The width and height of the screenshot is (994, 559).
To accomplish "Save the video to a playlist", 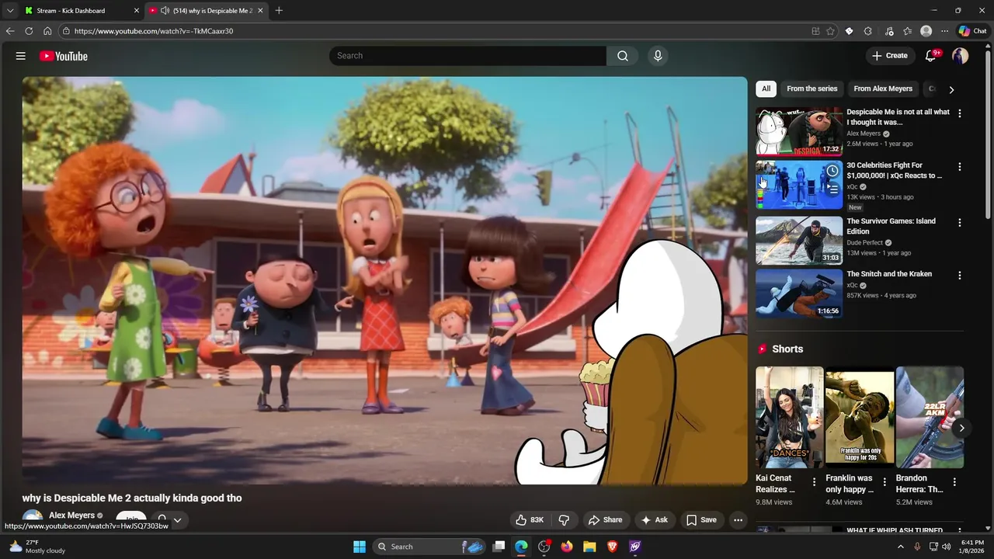I will [701, 520].
